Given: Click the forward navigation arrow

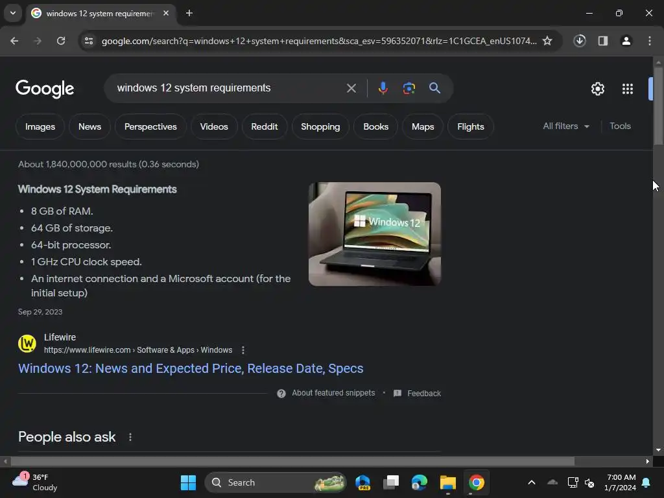Looking at the screenshot, I should [x=38, y=41].
